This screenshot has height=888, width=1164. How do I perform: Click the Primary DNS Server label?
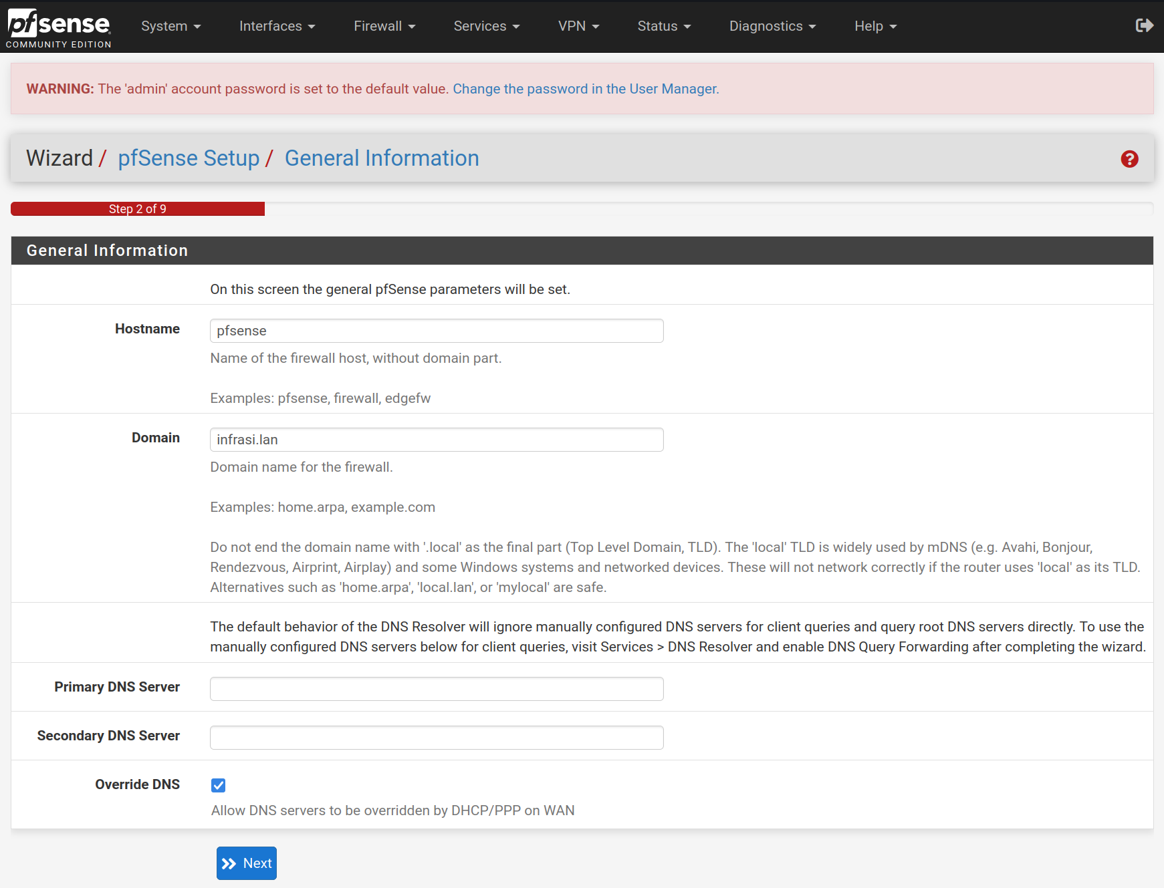117,687
